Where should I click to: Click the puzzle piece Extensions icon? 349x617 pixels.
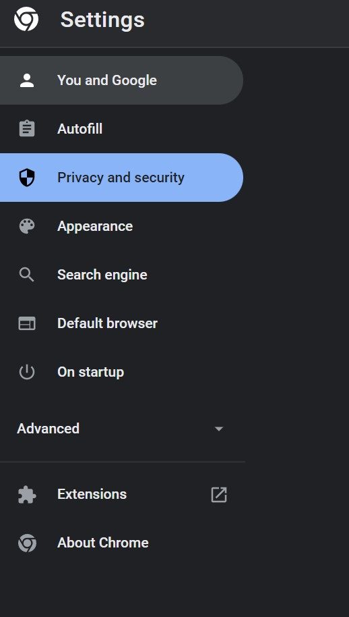point(27,495)
